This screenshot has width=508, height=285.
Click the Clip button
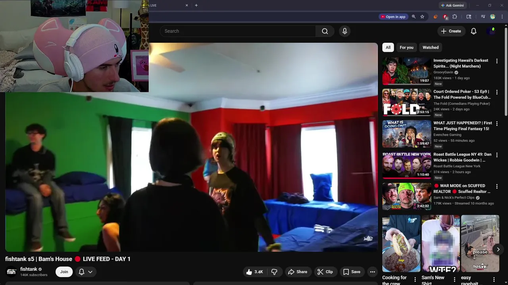325,272
